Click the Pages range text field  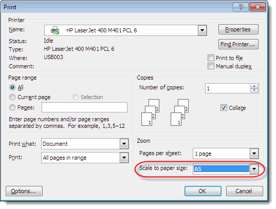tap(84, 107)
